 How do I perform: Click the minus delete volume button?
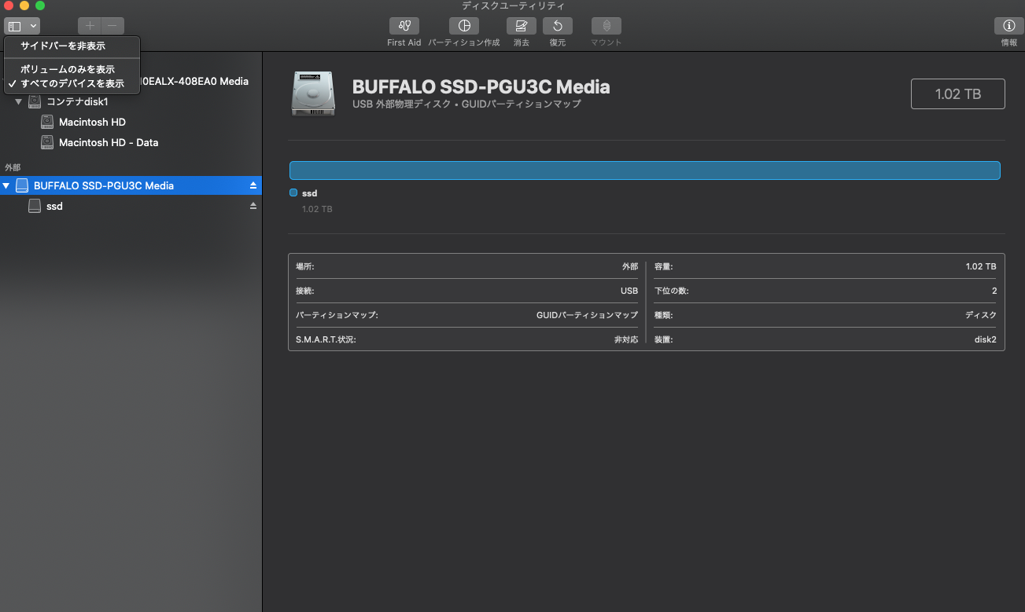(112, 26)
